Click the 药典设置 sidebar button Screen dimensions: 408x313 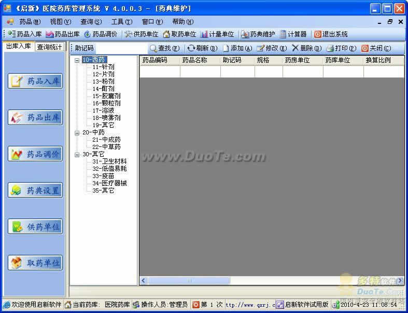[35, 190]
